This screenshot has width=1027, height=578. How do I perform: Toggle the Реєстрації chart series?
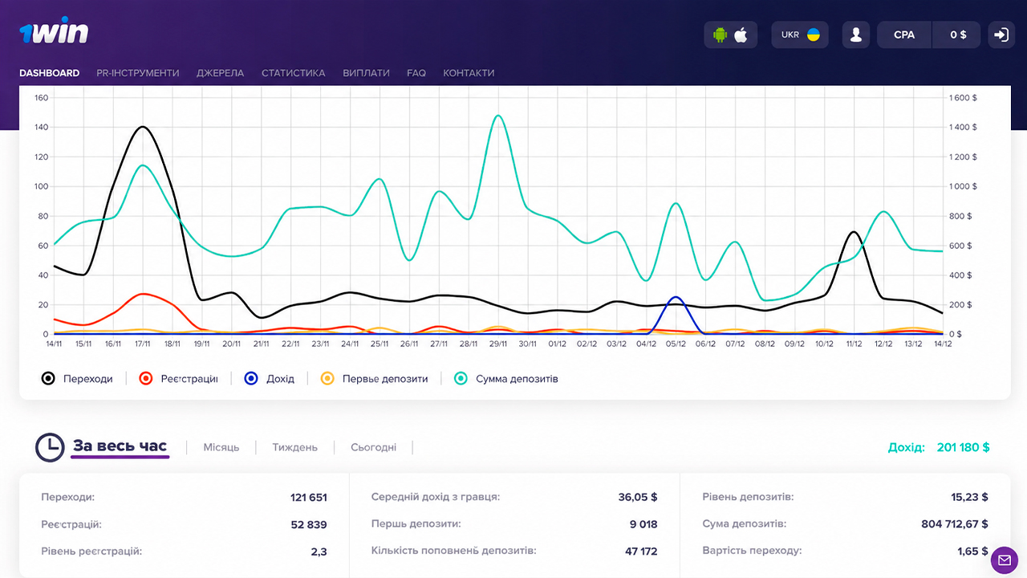pyautogui.click(x=178, y=378)
